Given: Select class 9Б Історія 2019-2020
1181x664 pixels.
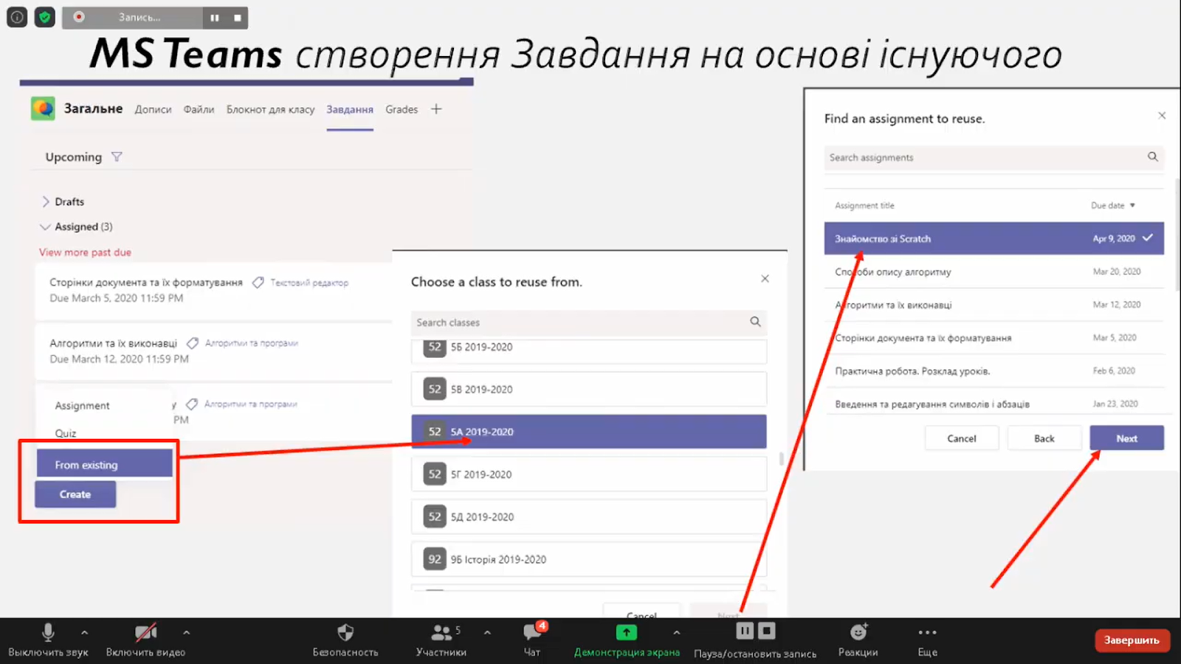Looking at the screenshot, I should tap(588, 559).
